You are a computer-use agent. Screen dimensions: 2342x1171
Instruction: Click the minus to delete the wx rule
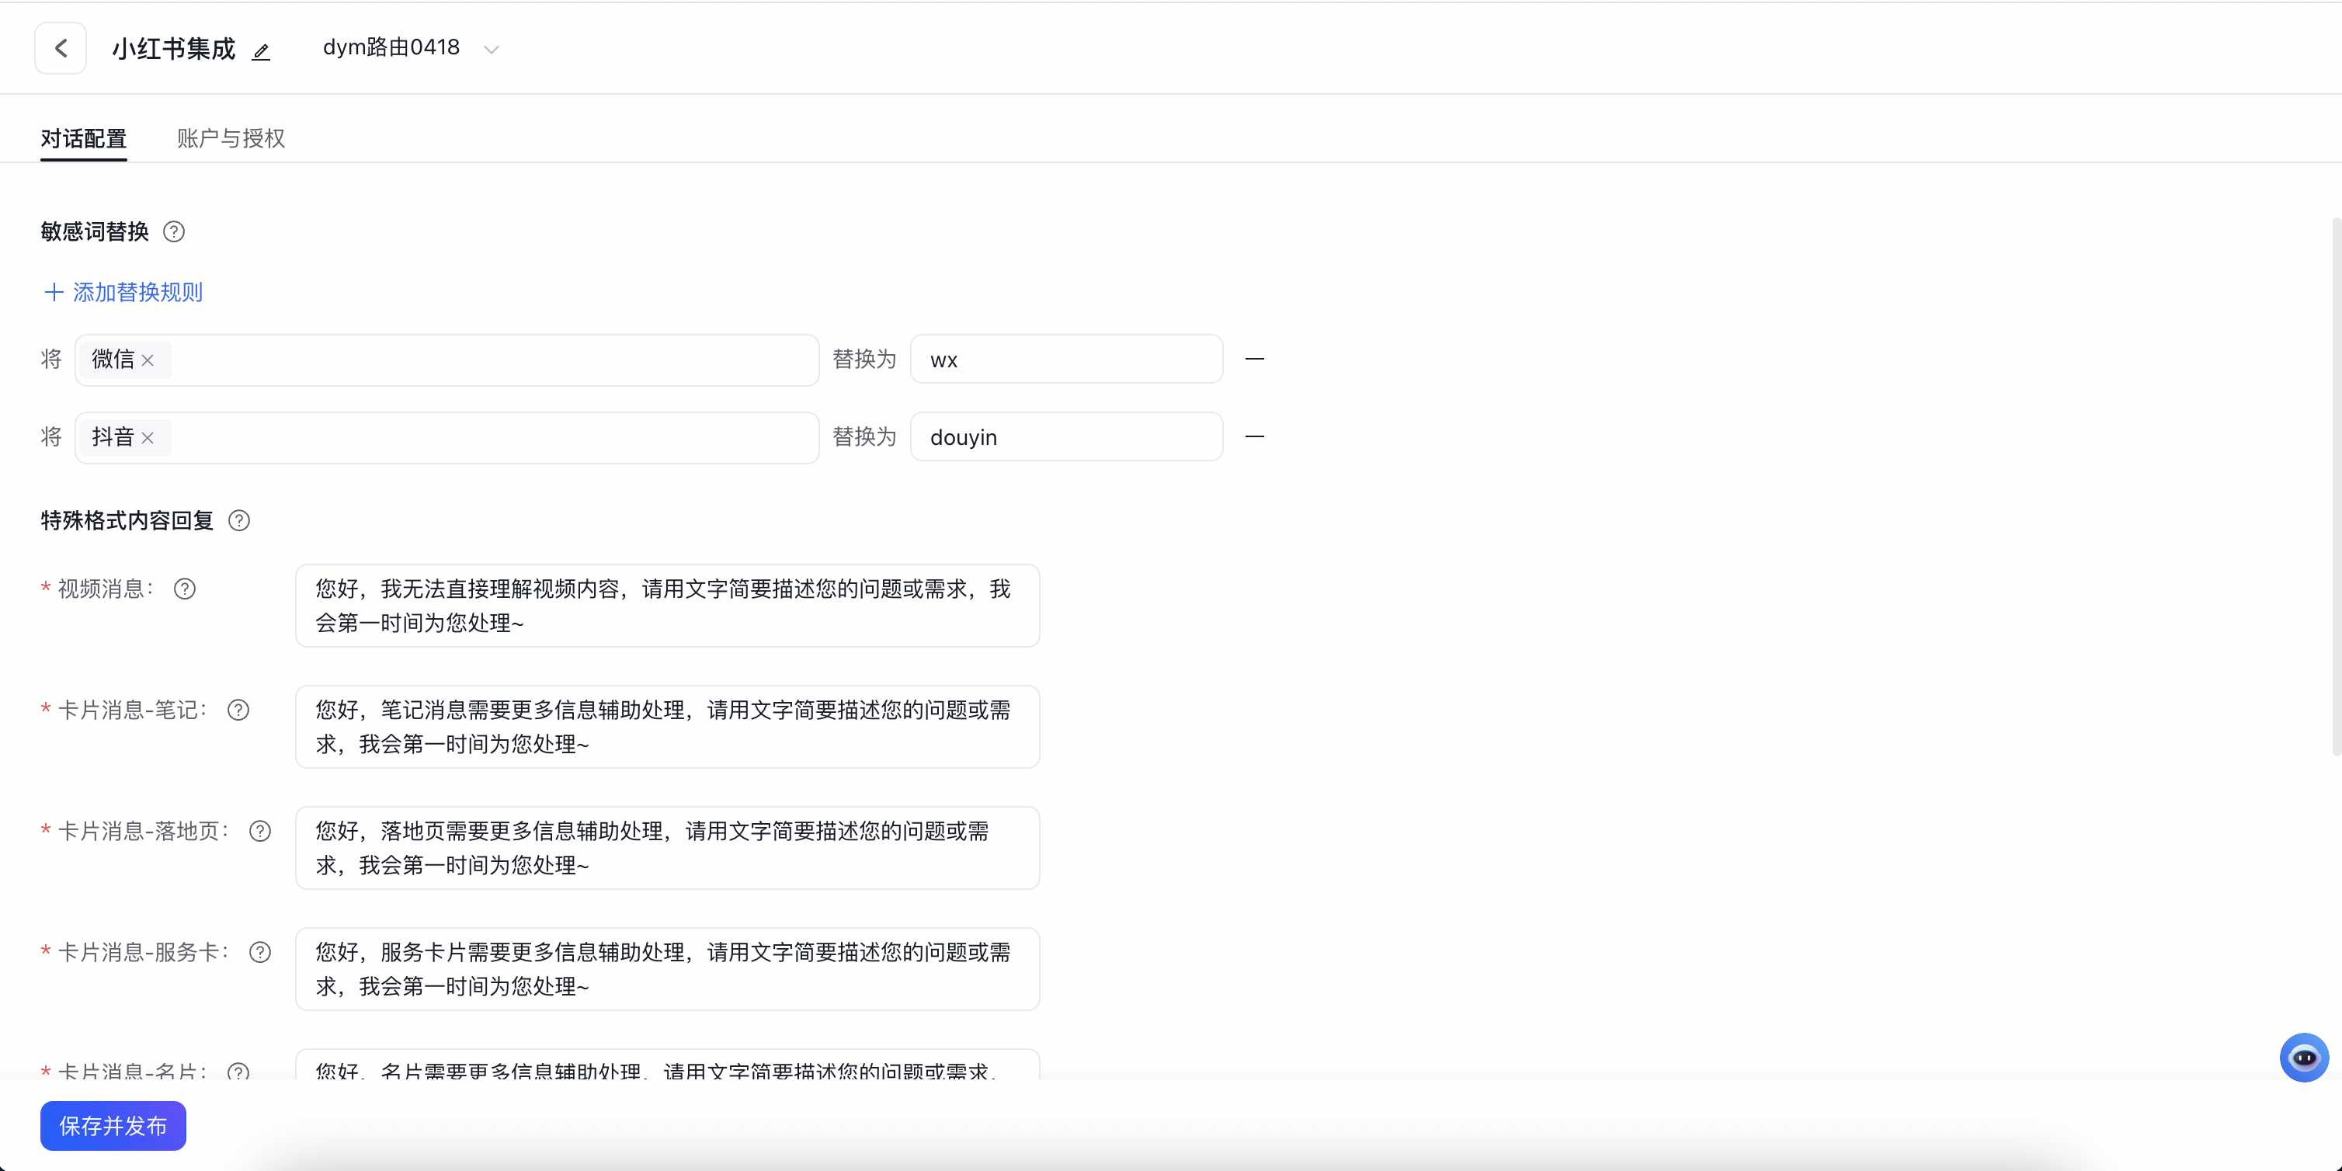click(1256, 358)
